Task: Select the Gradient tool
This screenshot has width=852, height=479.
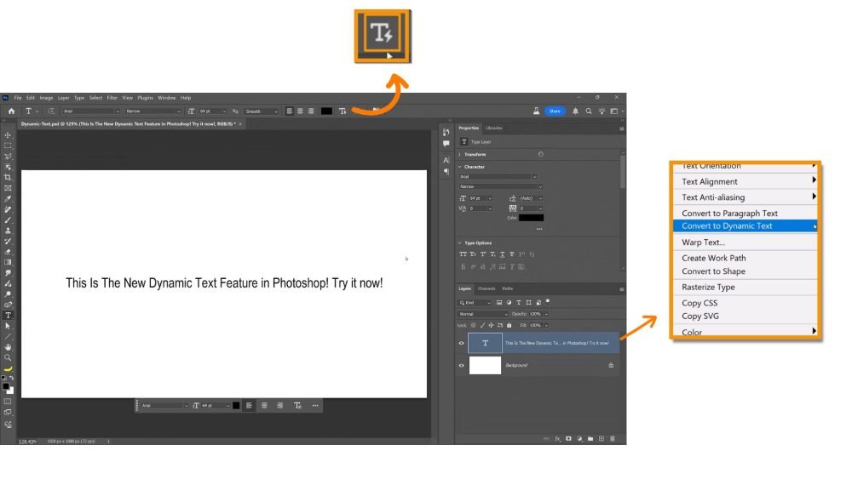Action: [8, 262]
